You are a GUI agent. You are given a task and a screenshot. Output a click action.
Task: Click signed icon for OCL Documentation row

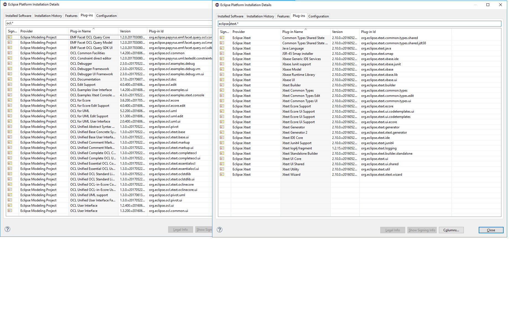tap(10, 79)
